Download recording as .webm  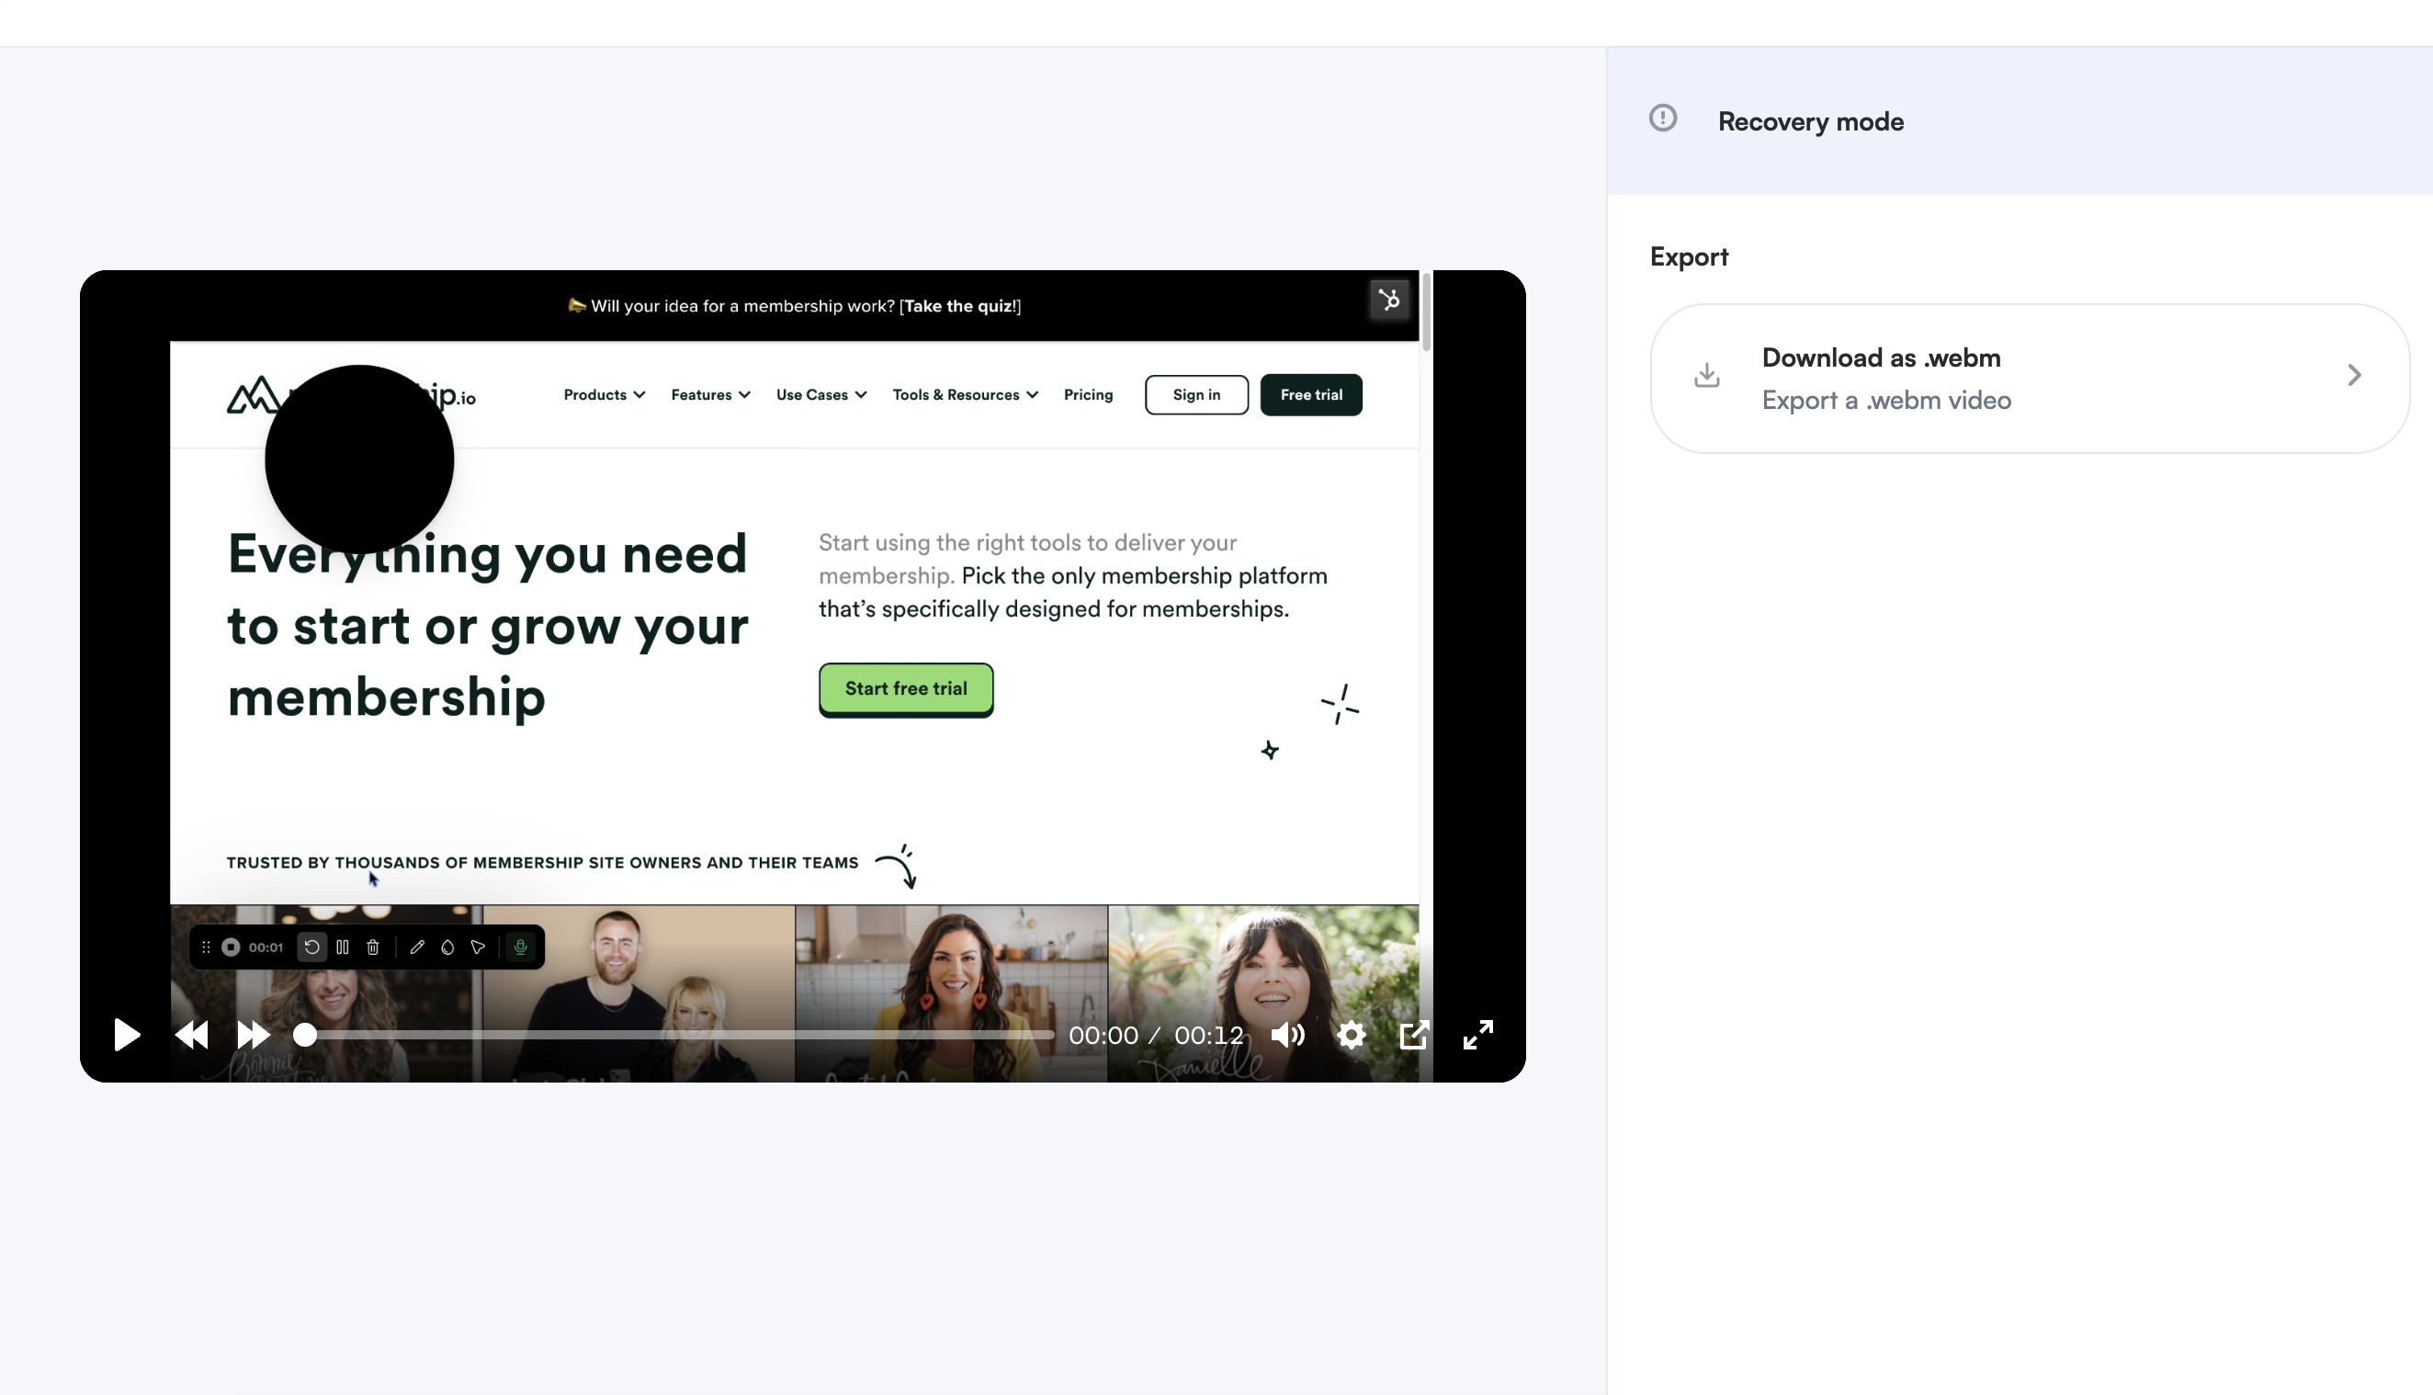2029,379
